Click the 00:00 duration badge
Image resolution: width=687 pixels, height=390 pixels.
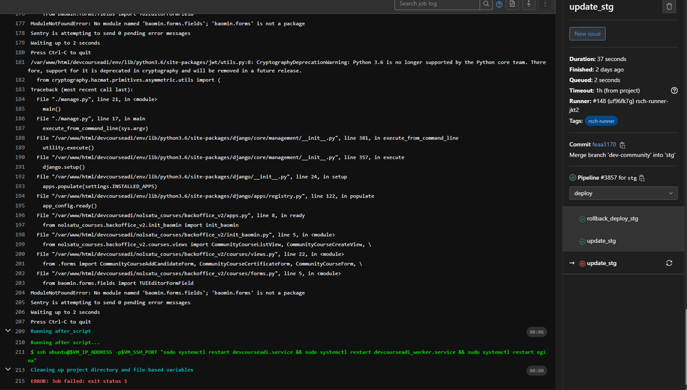pyautogui.click(x=537, y=371)
